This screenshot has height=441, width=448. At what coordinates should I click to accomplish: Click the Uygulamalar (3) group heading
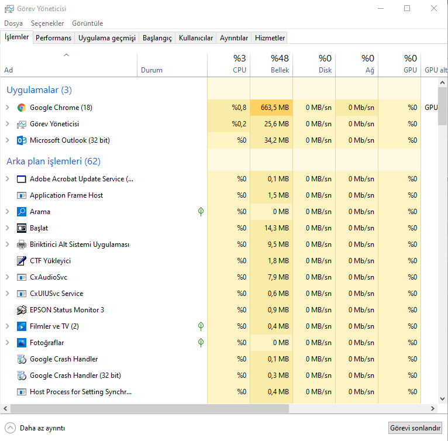(x=39, y=90)
